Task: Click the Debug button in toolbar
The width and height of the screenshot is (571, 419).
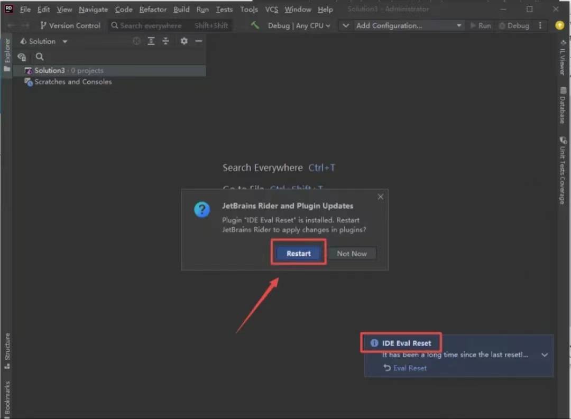Action: tap(514, 25)
